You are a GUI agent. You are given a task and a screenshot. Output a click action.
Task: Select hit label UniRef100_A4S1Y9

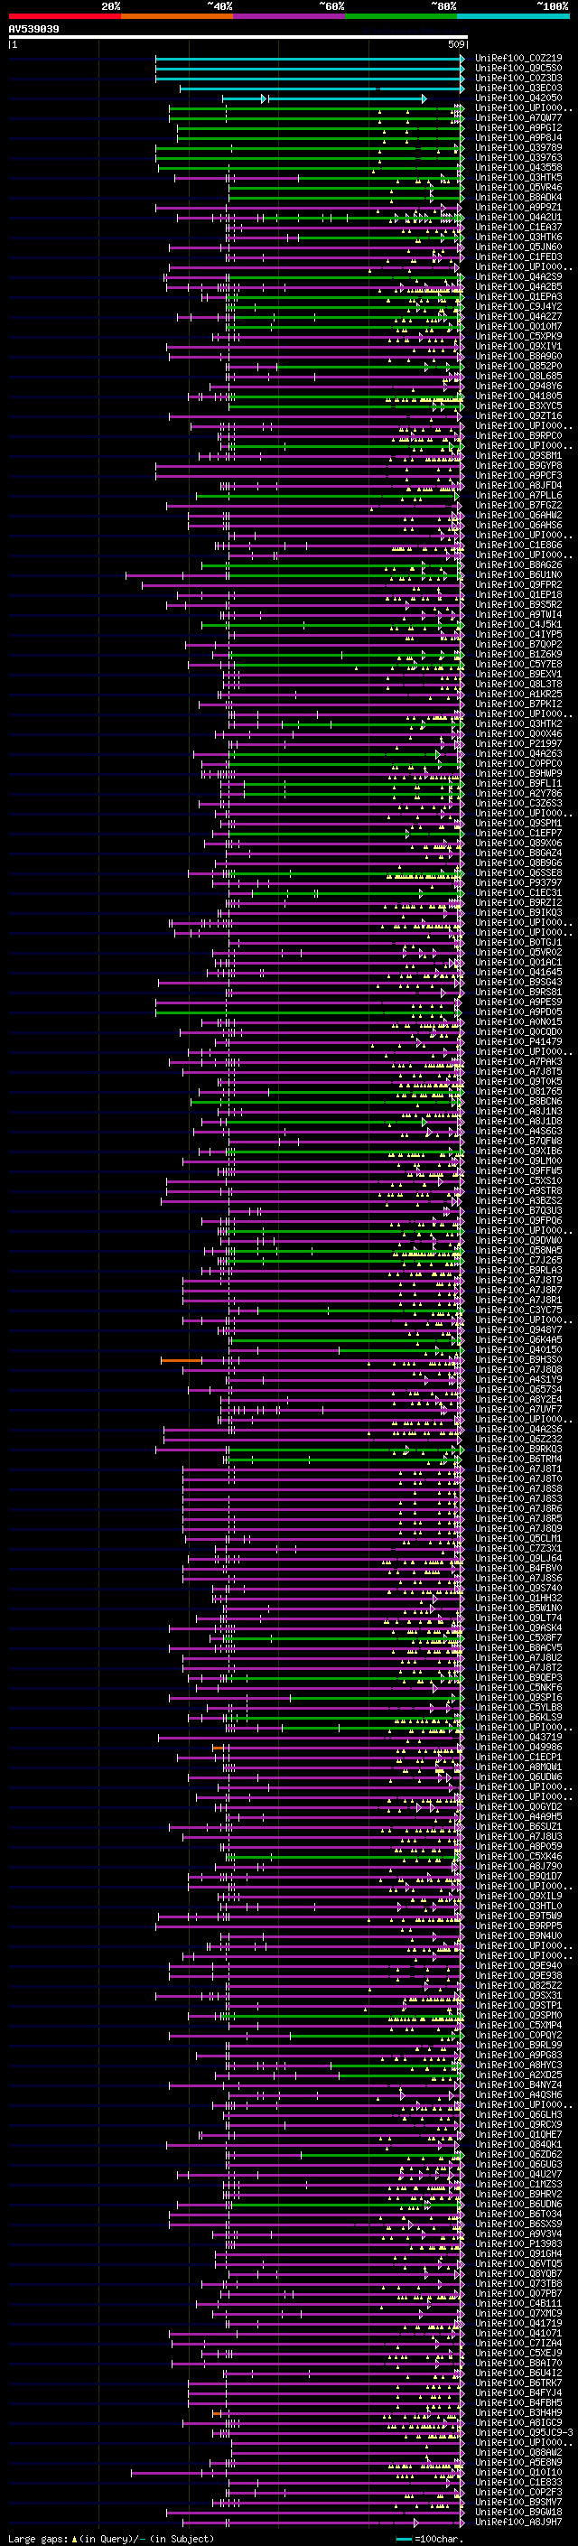coord(518,1379)
